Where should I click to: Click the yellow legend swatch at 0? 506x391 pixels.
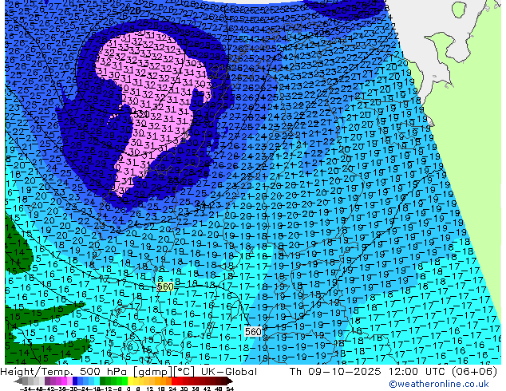pos(130,381)
